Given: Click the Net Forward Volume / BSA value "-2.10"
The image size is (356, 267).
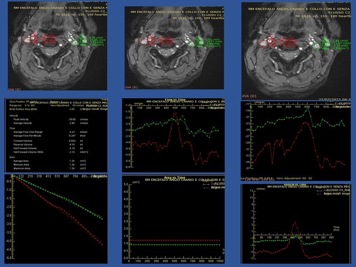Looking at the screenshot, I should (x=72, y=152).
